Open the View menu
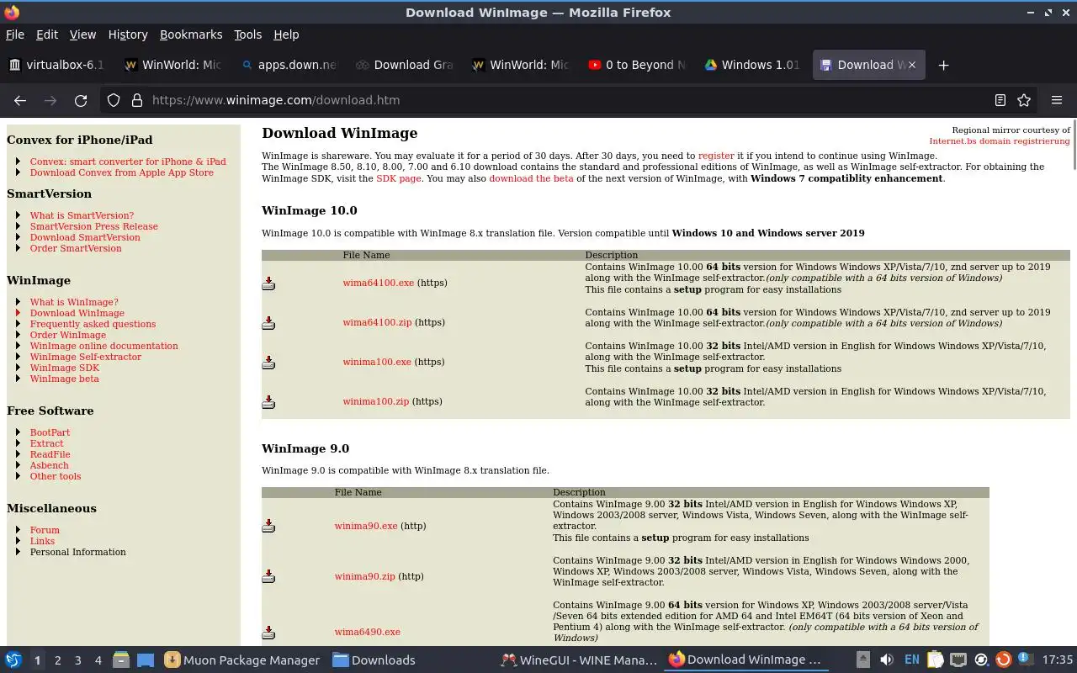Image resolution: width=1077 pixels, height=673 pixels. pyautogui.click(x=82, y=34)
